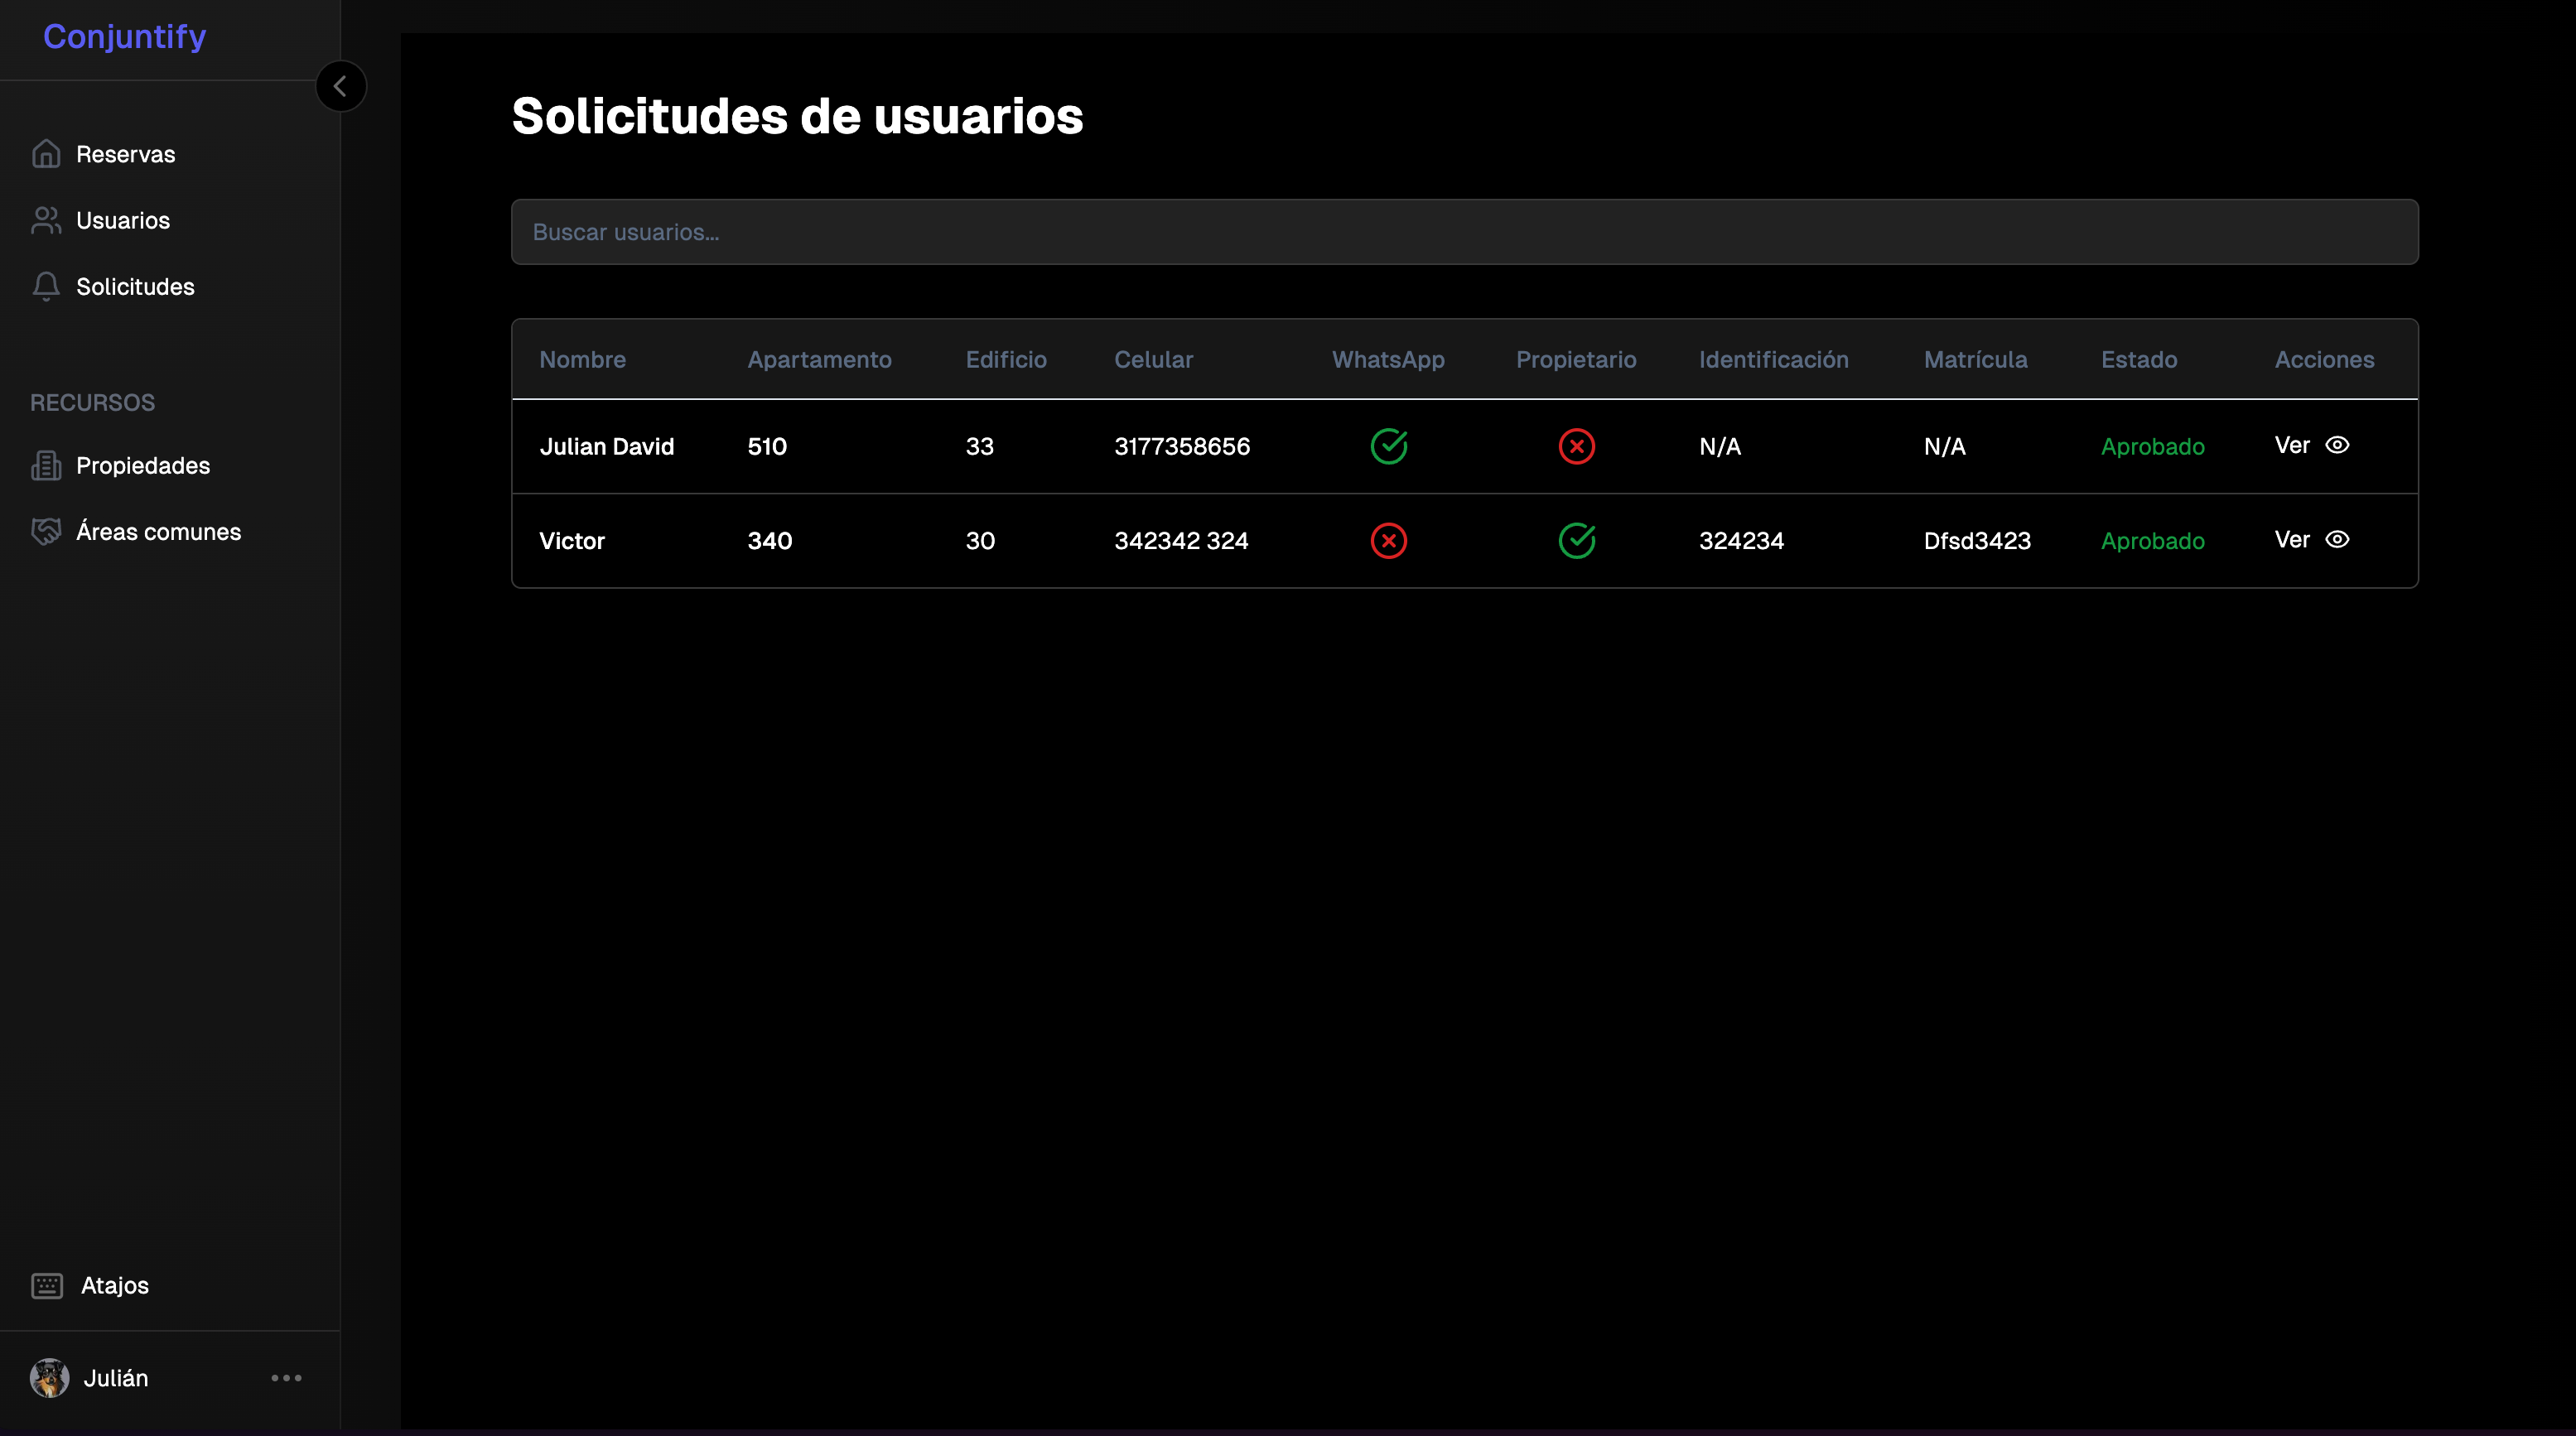Click the Atajos keyboard icon
Viewport: 2576px width, 1436px height.
click(47, 1286)
